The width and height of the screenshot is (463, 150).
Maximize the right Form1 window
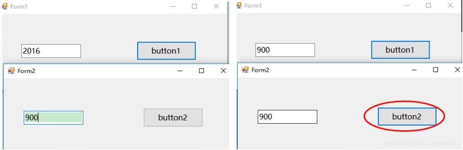[428, 5]
